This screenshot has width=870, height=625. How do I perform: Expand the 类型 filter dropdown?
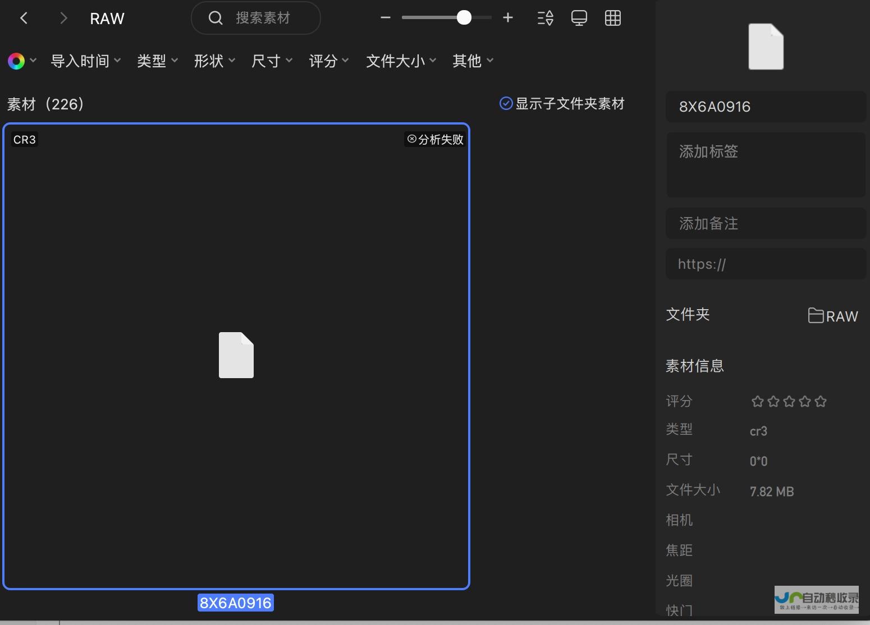click(158, 61)
